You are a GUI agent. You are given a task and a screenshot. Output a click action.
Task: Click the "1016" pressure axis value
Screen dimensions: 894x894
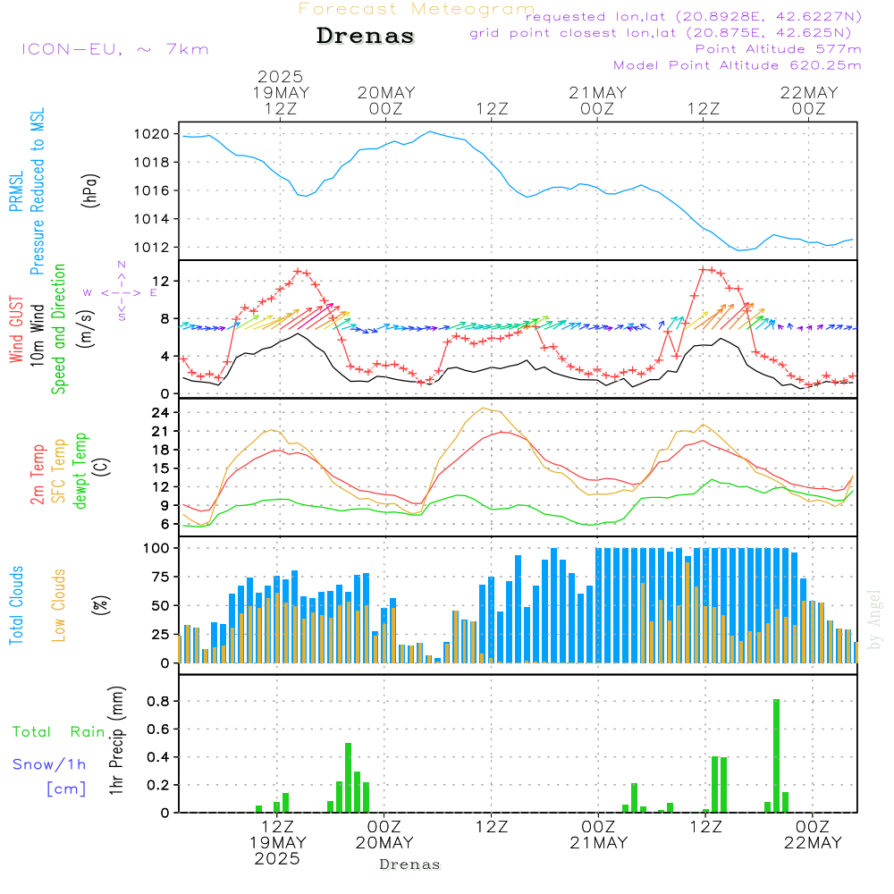pos(152,191)
